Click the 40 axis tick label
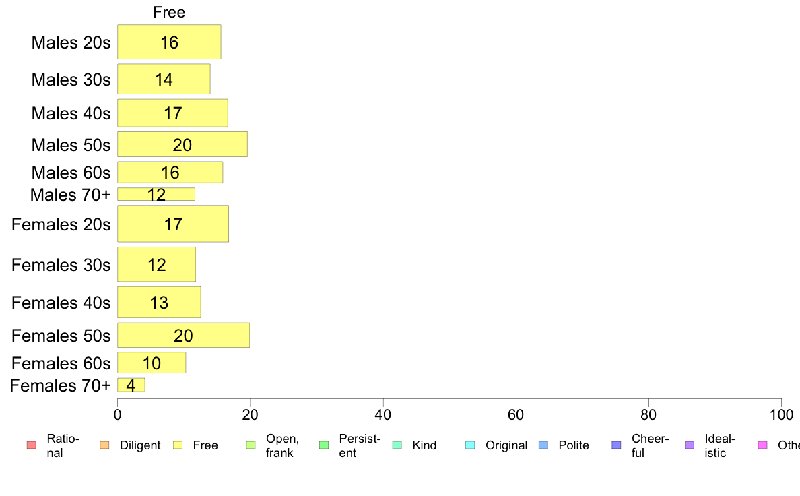The width and height of the screenshot is (800, 496). [382, 414]
